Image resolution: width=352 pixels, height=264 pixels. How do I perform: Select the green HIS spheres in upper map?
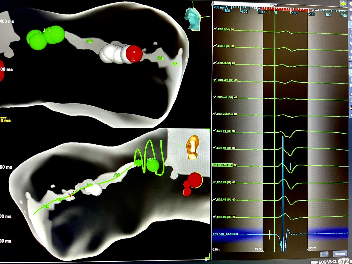(x=45, y=38)
